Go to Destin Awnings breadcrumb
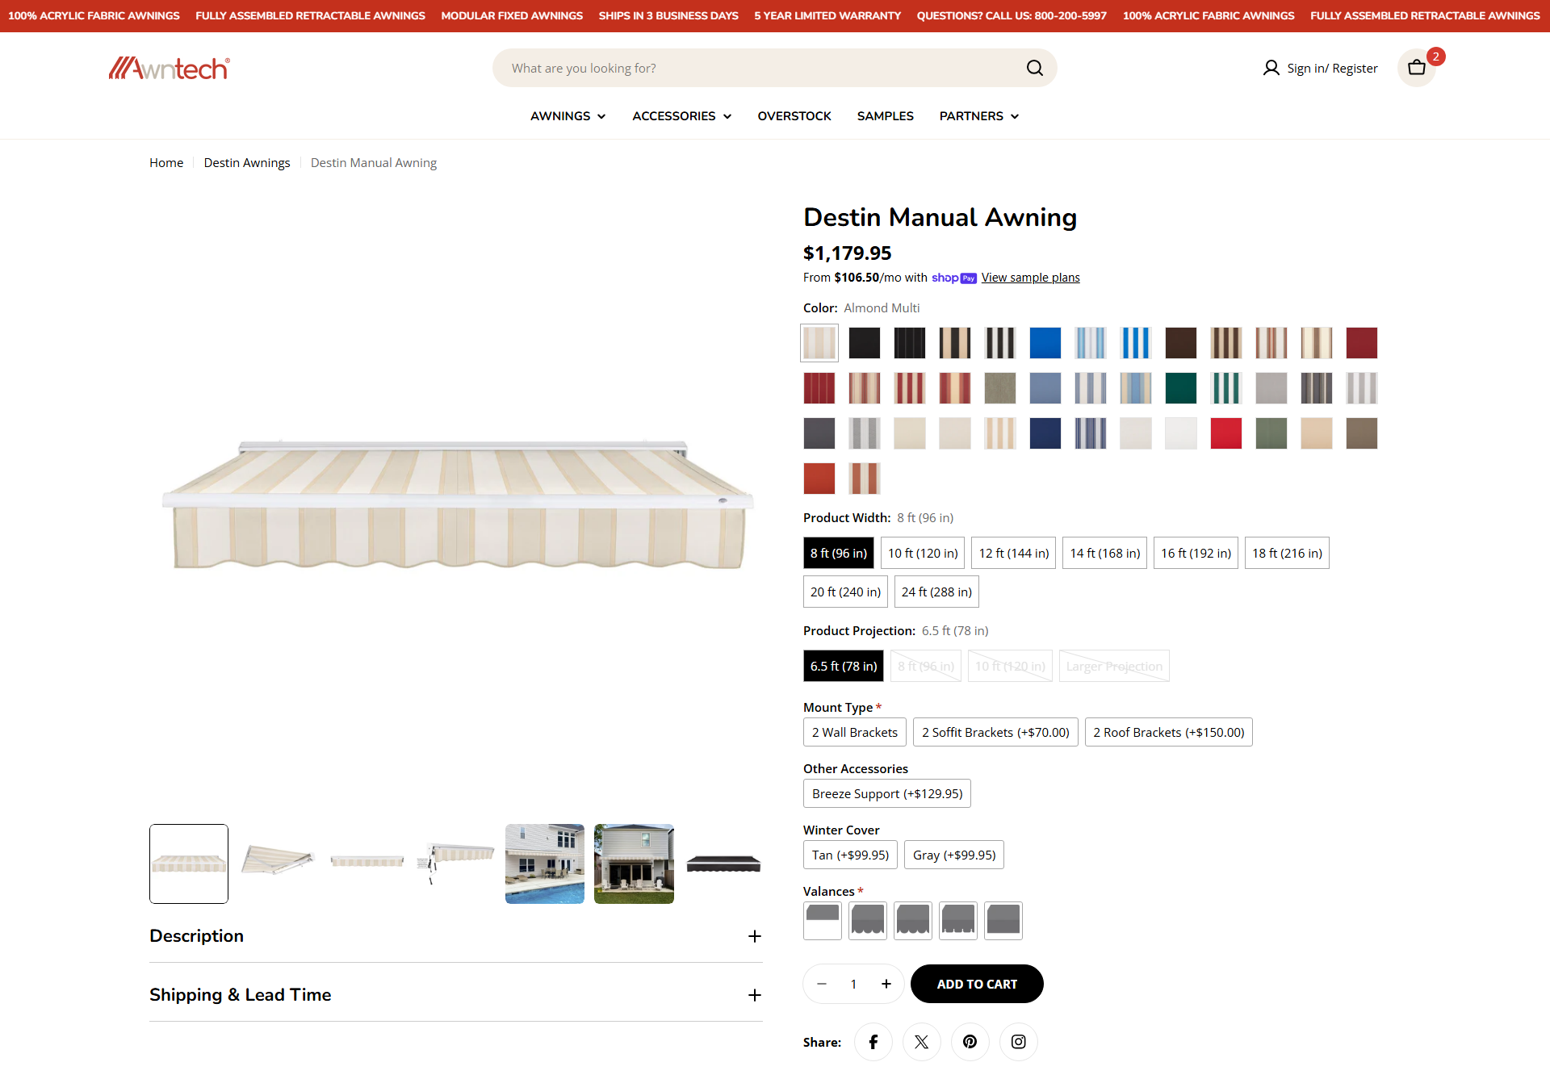The width and height of the screenshot is (1550, 1079). 247,163
